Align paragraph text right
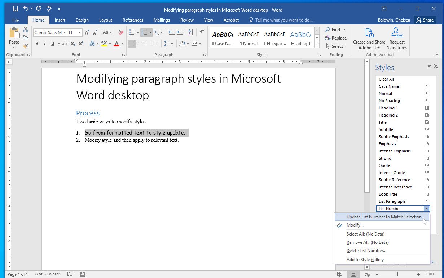444x278 pixels. (148, 44)
